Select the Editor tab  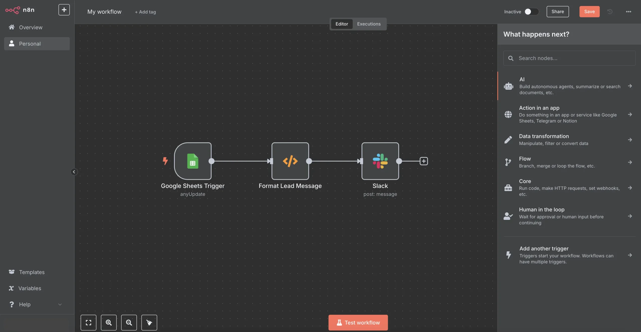pyautogui.click(x=342, y=24)
